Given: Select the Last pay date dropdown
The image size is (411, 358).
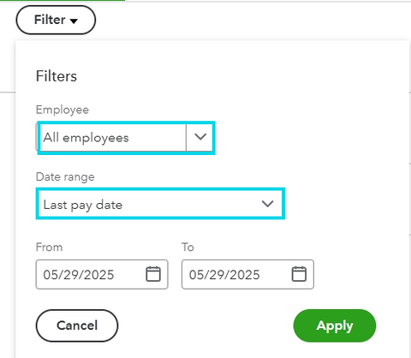Looking at the screenshot, I should click(160, 204).
